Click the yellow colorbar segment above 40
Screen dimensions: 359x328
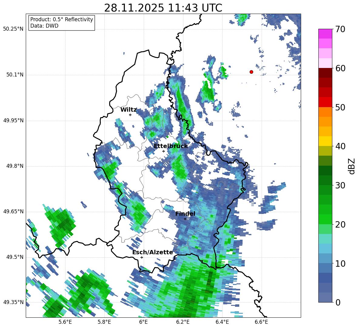coord(325,141)
